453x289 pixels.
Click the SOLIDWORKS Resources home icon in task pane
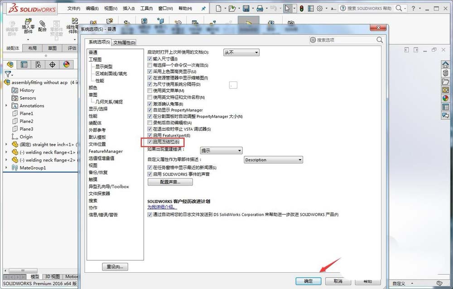[x=445, y=65]
